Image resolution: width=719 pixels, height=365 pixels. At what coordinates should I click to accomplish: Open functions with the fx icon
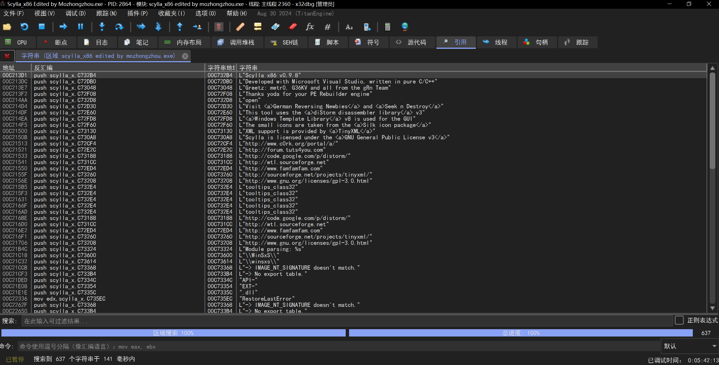(x=310, y=27)
